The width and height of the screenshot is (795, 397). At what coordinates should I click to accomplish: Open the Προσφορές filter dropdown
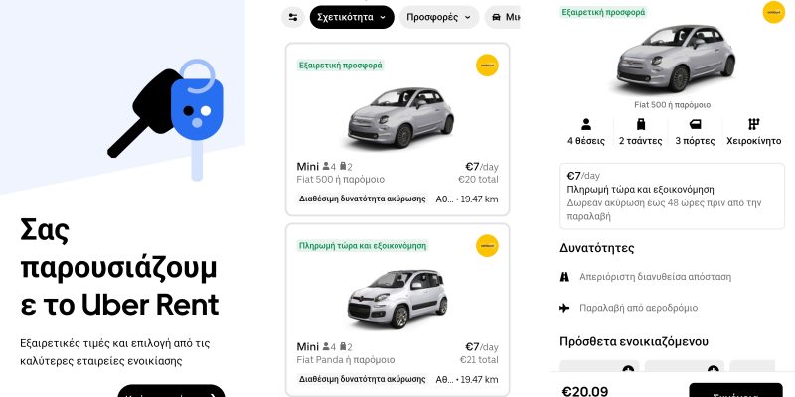pos(439,17)
